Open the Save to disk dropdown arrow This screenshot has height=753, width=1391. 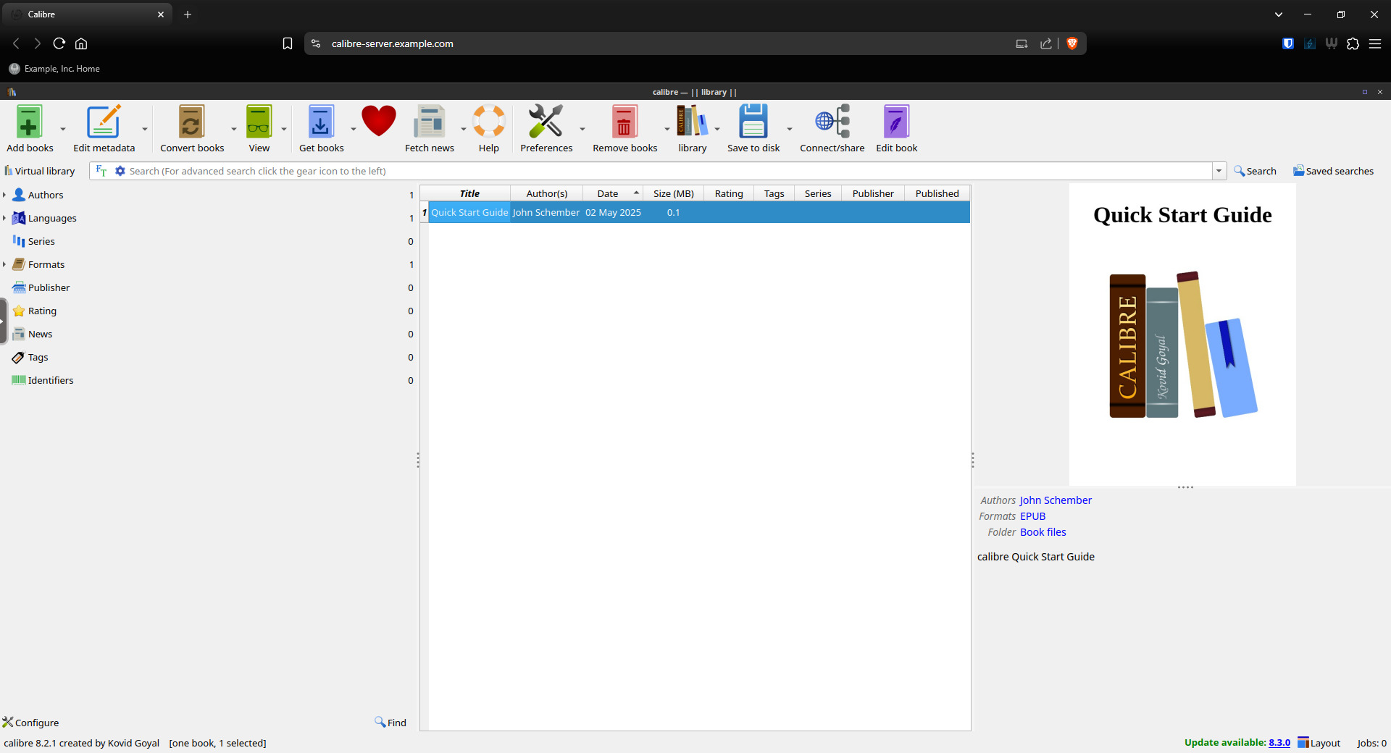coord(790,130)
